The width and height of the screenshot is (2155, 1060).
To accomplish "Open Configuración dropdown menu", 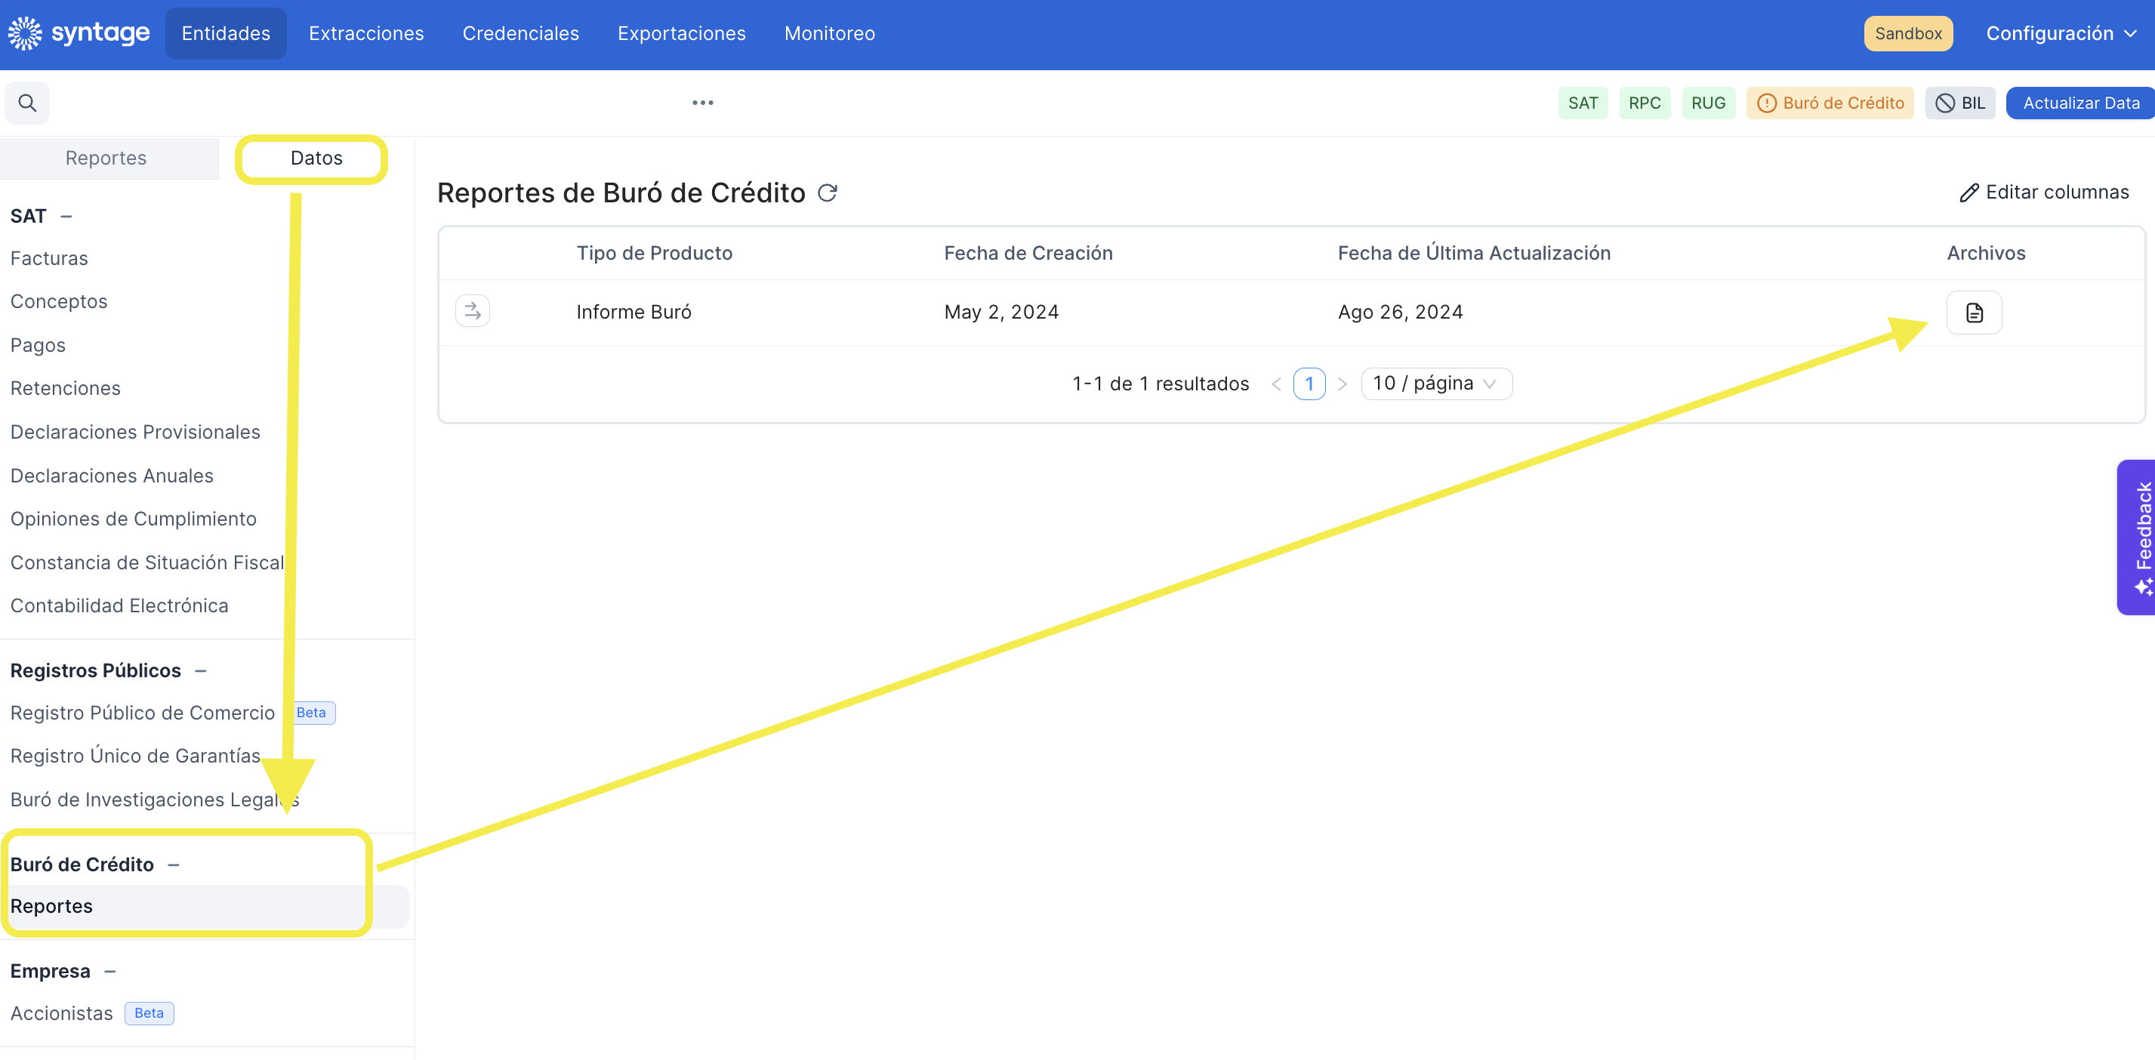I will pos(2061,33).
